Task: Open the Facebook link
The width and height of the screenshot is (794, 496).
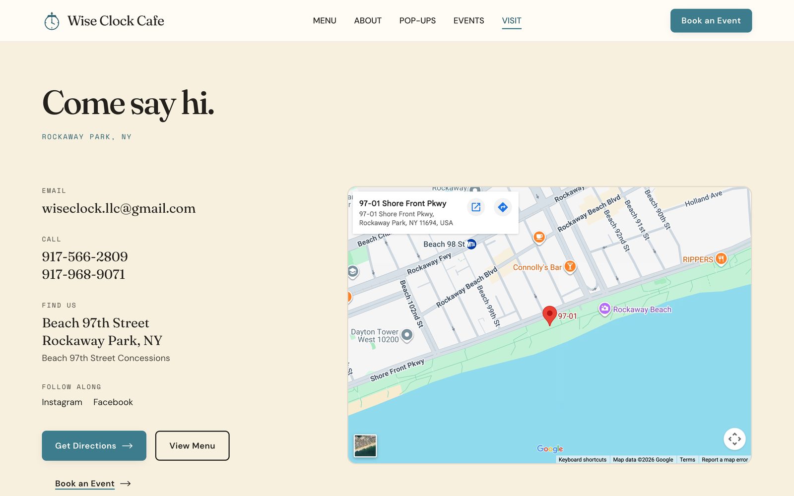Action: [113, 402]
